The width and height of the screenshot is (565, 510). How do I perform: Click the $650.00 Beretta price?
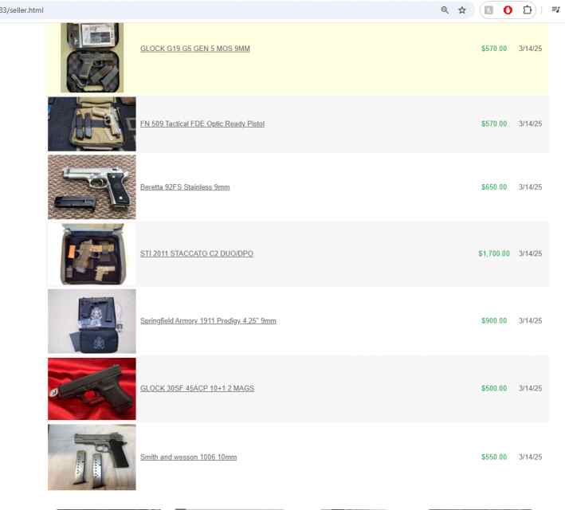[x=494, y=187]
